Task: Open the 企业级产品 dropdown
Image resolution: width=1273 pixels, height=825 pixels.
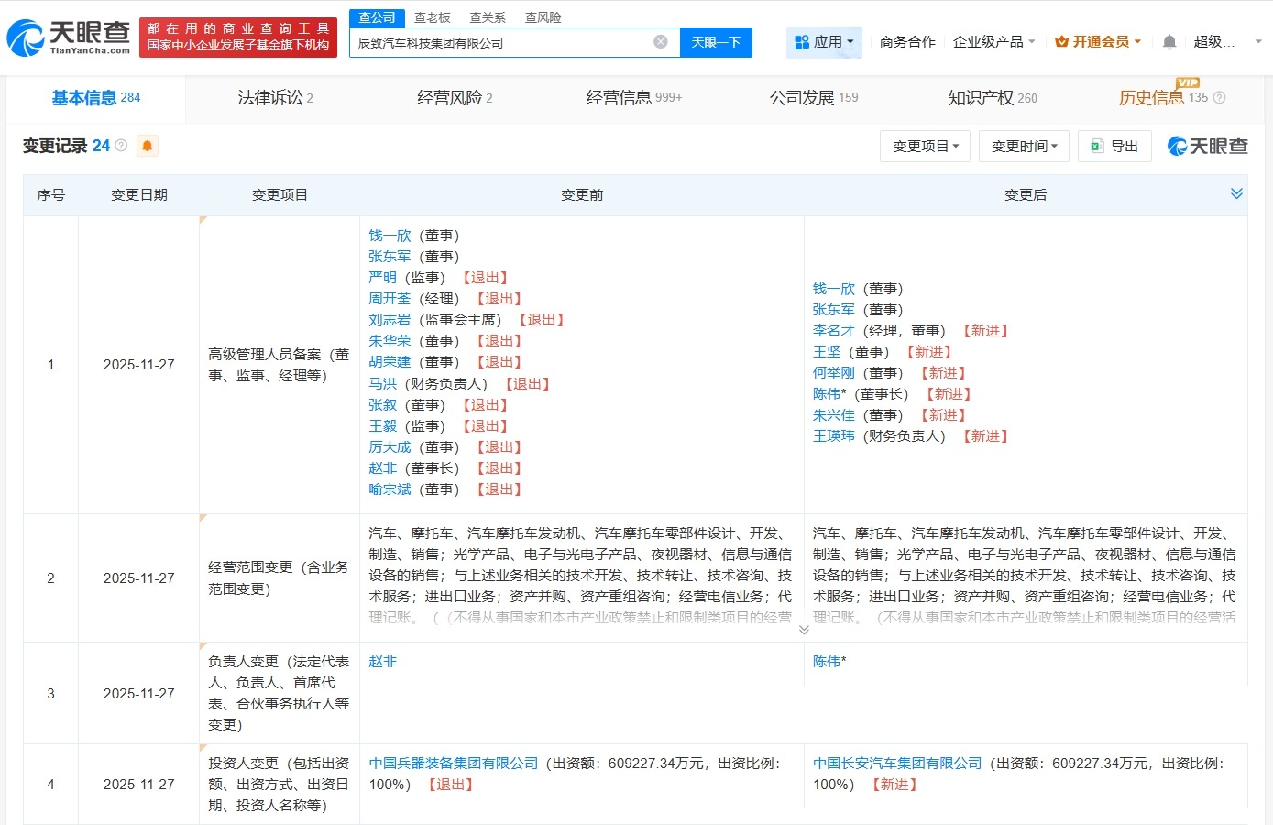Action: tap(990, 41)
